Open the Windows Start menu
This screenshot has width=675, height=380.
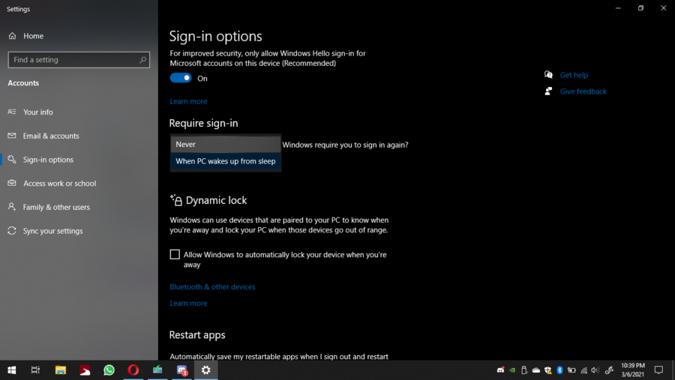point(12,370)
